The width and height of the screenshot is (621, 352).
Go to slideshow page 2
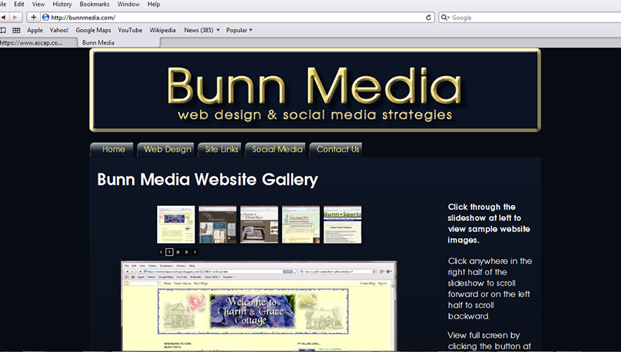click(178, 252)
